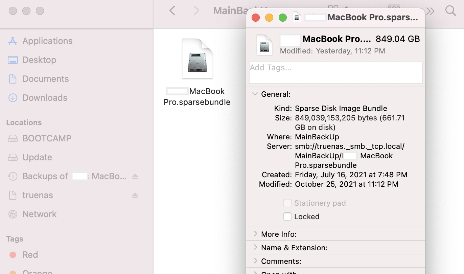
Task: Expand the Comments section
Action: (255, 261)
